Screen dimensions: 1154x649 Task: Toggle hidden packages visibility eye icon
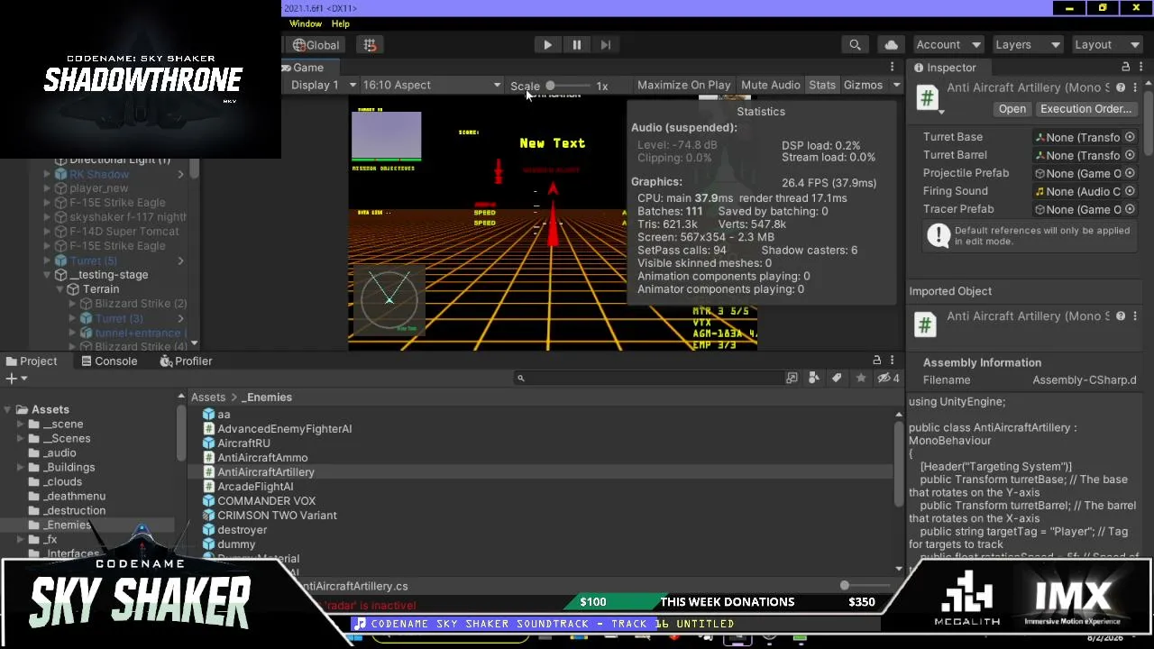[x=888, y=379]
